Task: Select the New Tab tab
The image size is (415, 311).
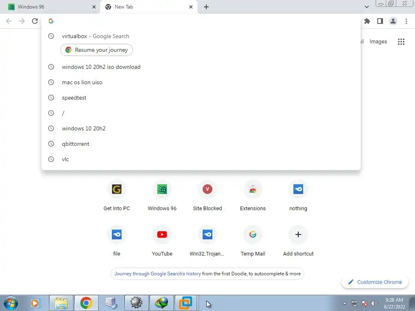Action: [x=148, y=7]
